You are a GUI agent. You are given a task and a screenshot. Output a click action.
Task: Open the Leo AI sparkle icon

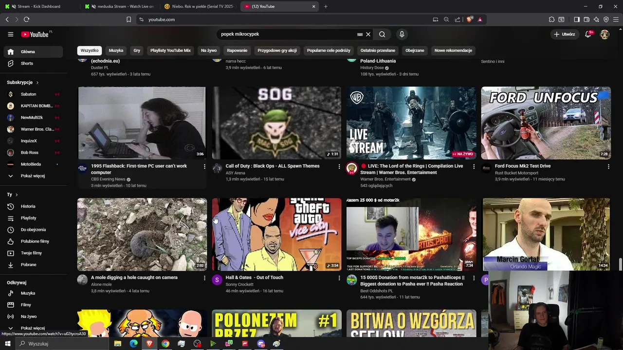point(596,19)
